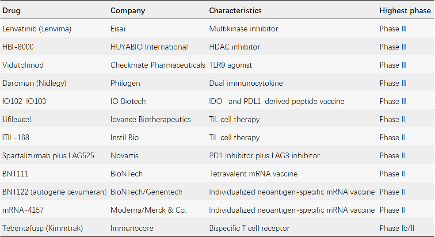Click the Spartalizumab plus LAG525 cell
The image size is (435, 237).
tap(48, 156)
